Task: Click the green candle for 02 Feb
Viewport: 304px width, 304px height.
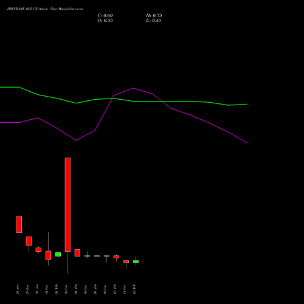Action: point(58,254)
